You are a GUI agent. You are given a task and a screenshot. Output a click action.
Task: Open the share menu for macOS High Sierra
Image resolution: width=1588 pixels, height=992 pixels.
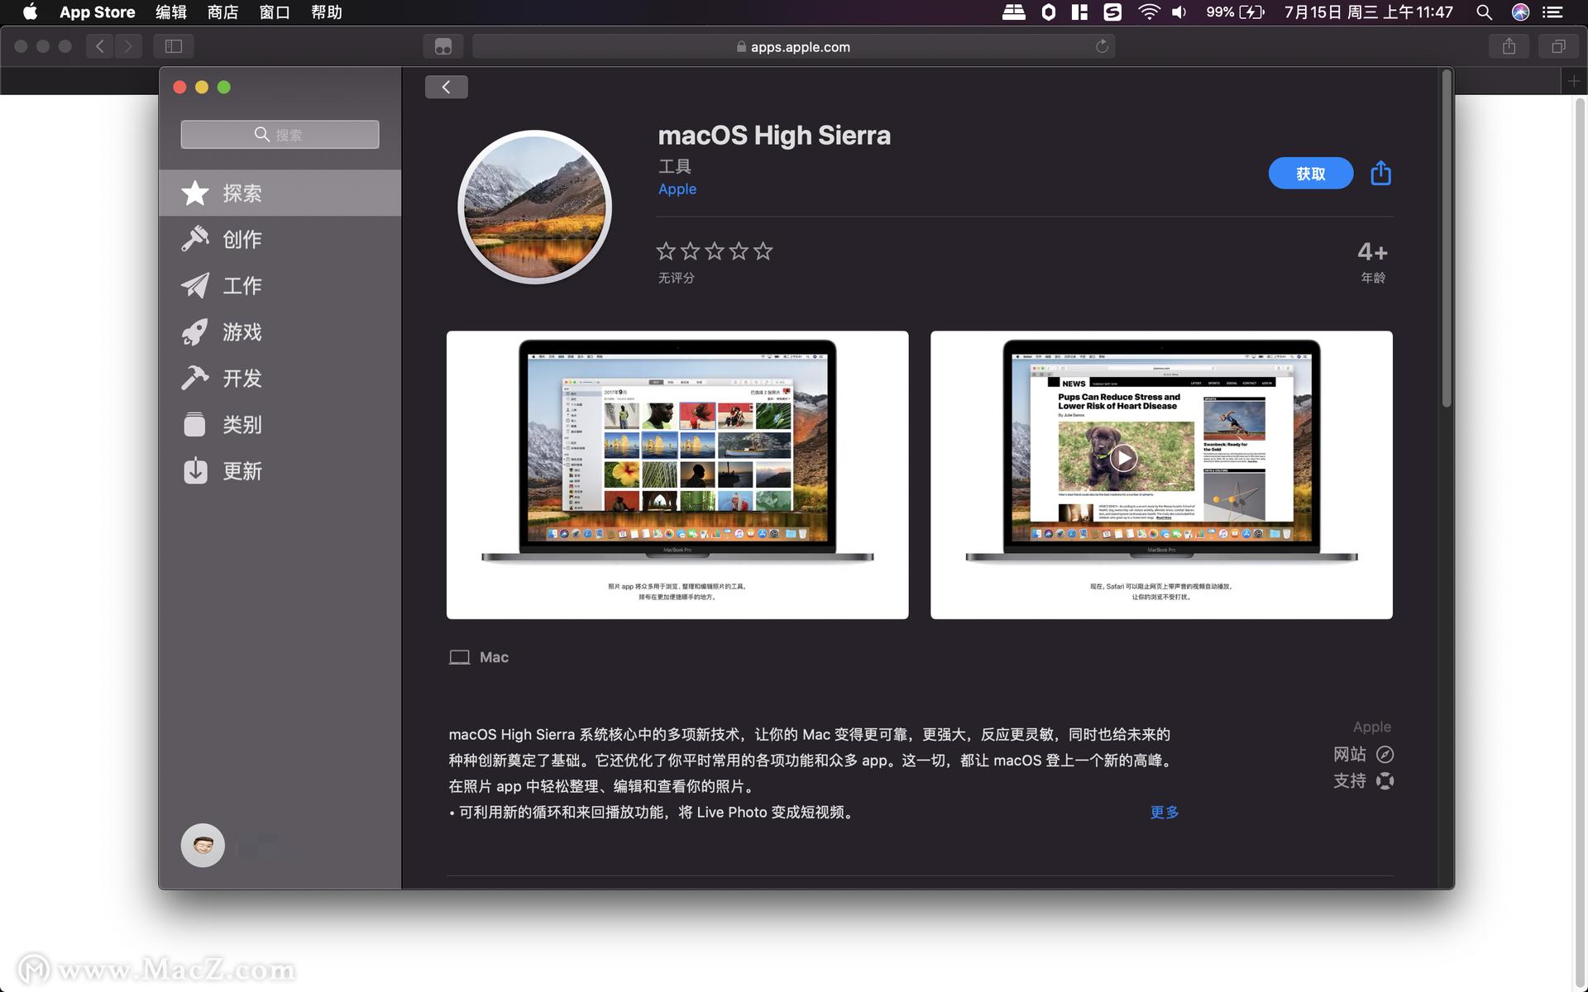coord(1380,174)
